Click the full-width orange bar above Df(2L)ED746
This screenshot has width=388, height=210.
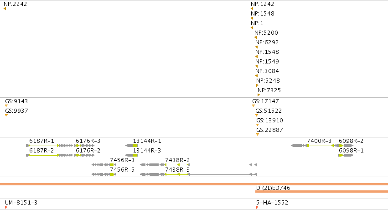(194, 184)
